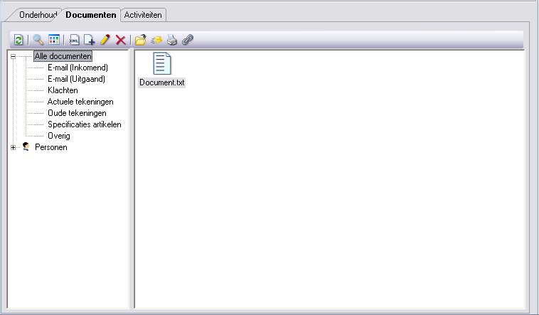
Task: Click the open folder icon
Action: point(140,40)
